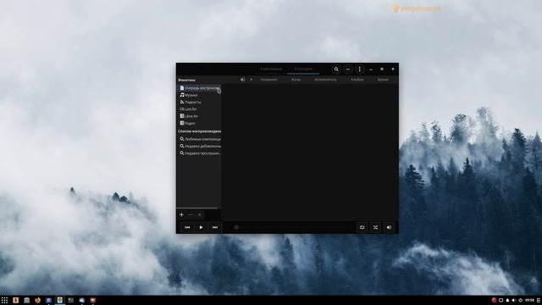Open Недавно прослушанные playlist

[199, 153]
